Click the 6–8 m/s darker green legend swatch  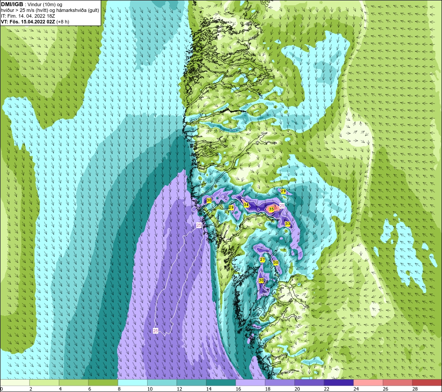(x=103, y=383)
